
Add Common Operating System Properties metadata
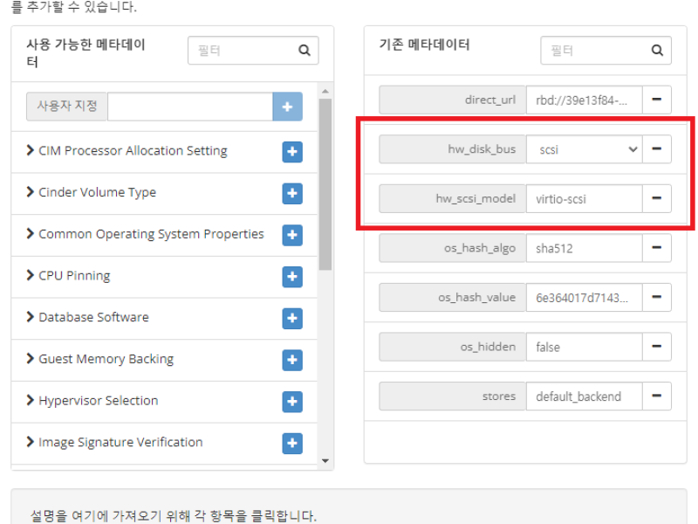(292, 235)
